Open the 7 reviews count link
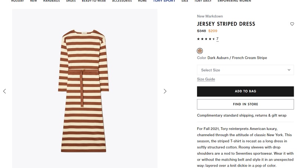The width and height of the screenshot is (297, 168). pyautogui.click(x=217, y=39)
